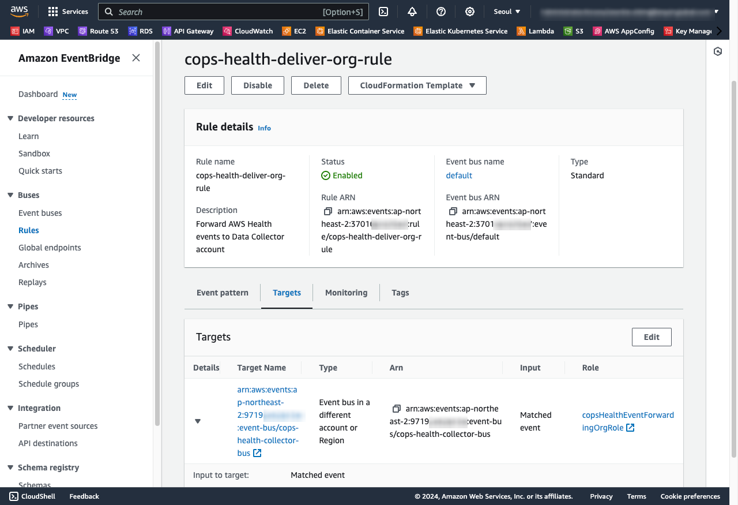Collapse the Integration section

10,408
